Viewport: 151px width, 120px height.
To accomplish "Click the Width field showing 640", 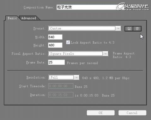I will (55, 37).
